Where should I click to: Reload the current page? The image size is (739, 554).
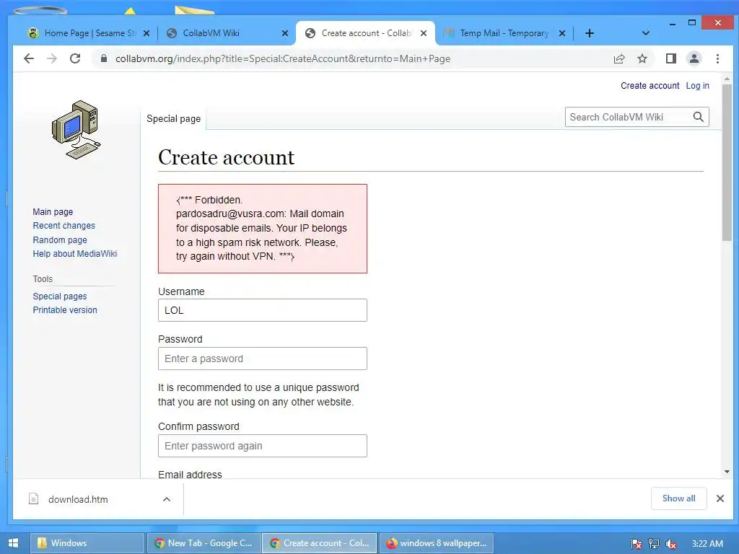click(75, 58)
